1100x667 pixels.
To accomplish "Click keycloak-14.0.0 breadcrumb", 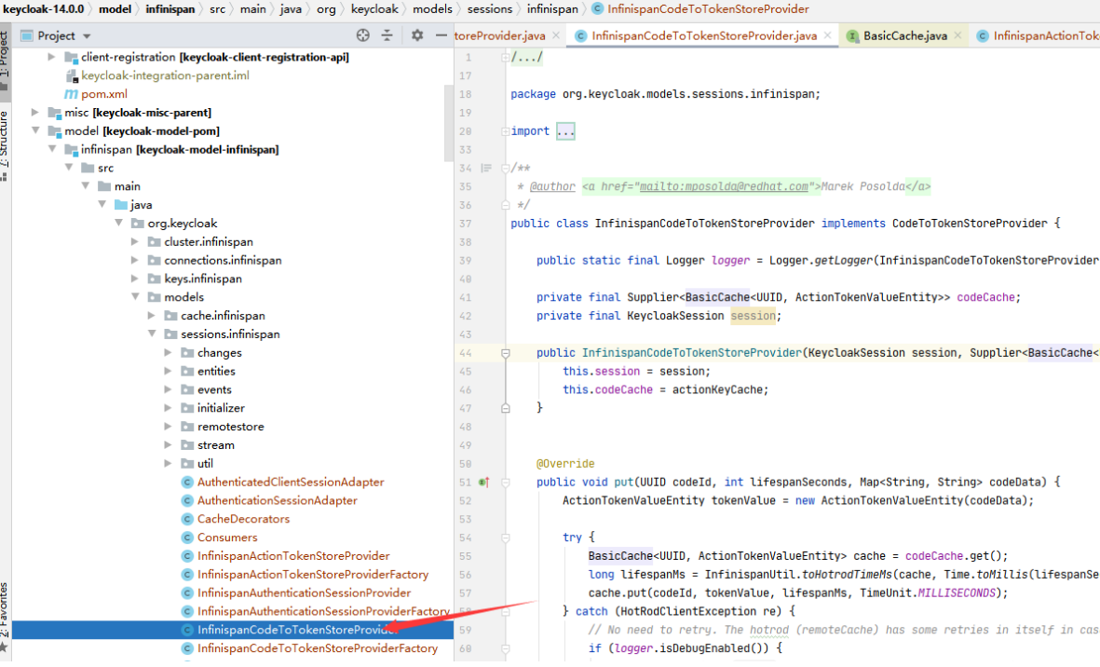I will [43, 9].
